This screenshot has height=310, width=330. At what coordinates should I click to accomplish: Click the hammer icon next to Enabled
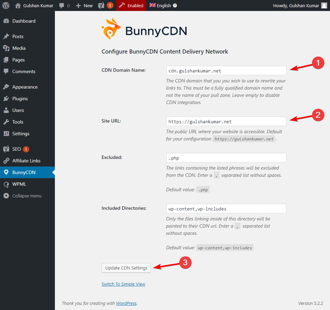[x=122, y=5]
